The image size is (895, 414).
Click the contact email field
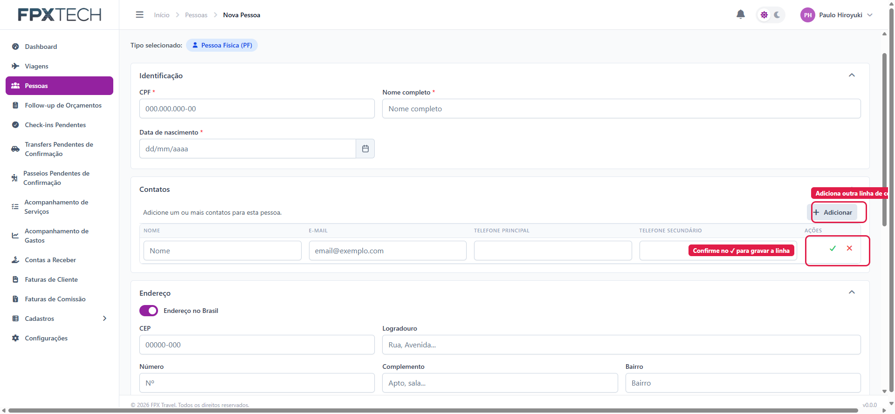click(388, 251)
